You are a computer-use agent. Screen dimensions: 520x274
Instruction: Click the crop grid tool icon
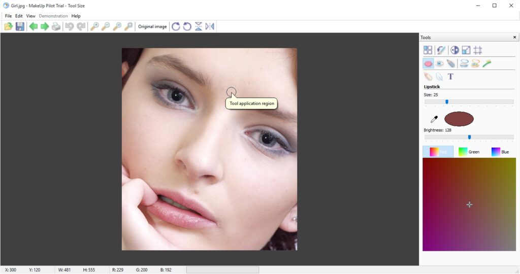[478, 50]
